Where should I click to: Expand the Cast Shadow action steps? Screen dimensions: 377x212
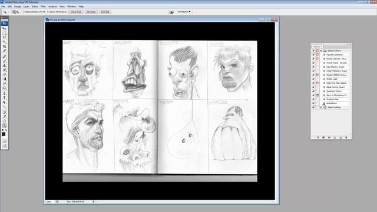click(324, 67)
